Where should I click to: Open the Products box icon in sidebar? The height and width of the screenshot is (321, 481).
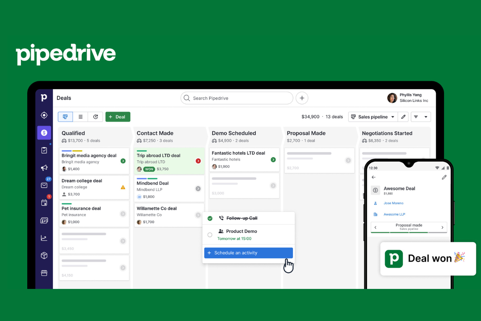[x=44, y=256]
